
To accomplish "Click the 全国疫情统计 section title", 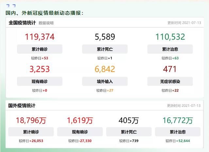I will click(22, 23).
